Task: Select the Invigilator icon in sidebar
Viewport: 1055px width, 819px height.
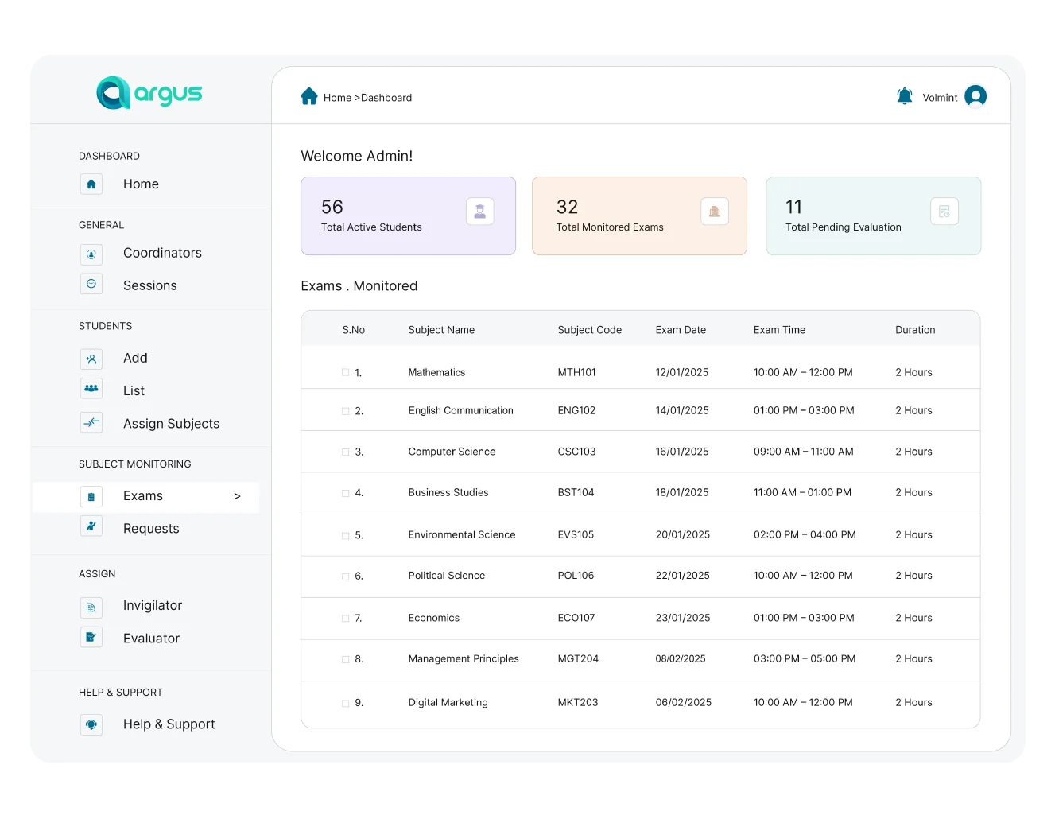Action: click(x=91, y=607)
